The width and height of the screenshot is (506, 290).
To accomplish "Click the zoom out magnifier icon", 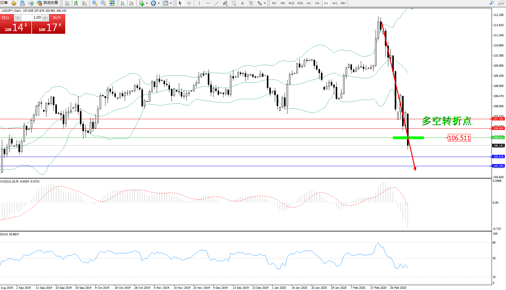I will point(103,3).
